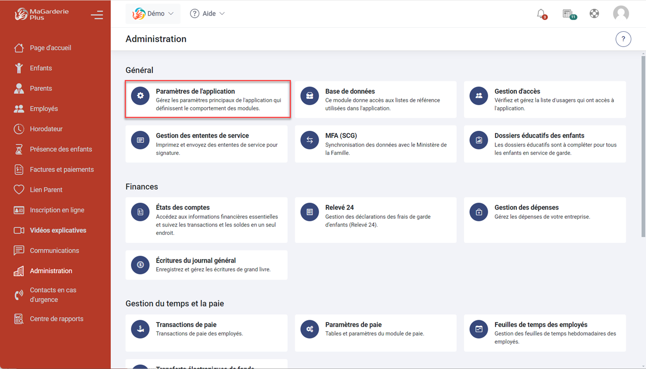Collapse sidebar with hamburger menu icon
Image resolution: width=646 pixels, height=369 pixels.
pyautogui.click(x=97, y=15)
